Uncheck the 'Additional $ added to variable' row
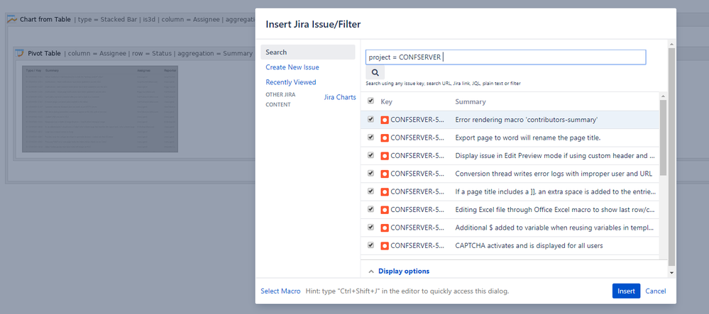The height and width of the screenshot is (314, 709). tap(370, 228)
